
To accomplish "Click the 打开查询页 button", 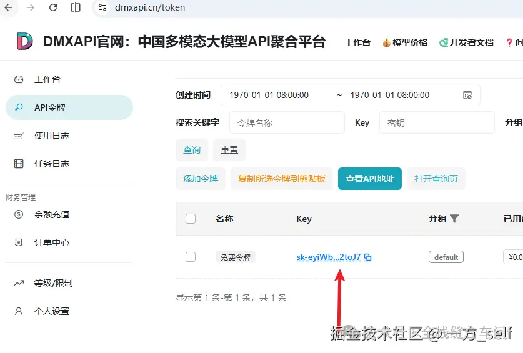I will point(436,179).
